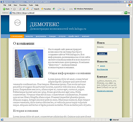Click the Windows flag logo in the menu bar

pos(129,5)
